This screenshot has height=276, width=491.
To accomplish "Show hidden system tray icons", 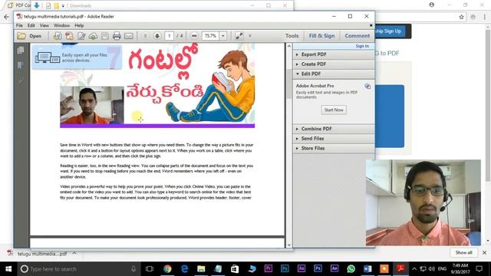I will tap(414, 269).
